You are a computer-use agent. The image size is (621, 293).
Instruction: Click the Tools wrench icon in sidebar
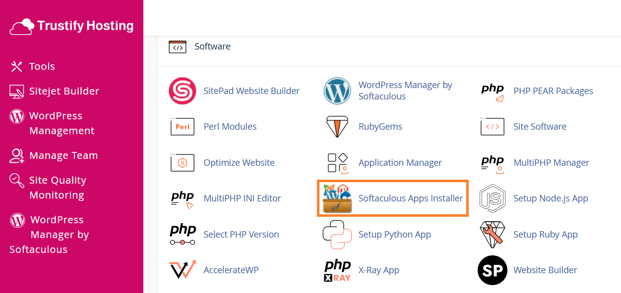point(16,66)
